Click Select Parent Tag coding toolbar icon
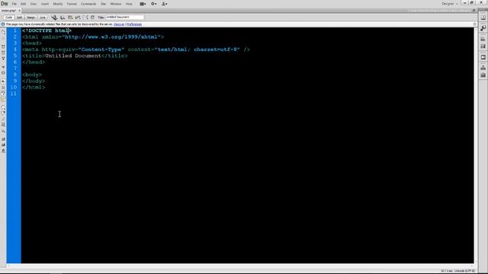 3,67
